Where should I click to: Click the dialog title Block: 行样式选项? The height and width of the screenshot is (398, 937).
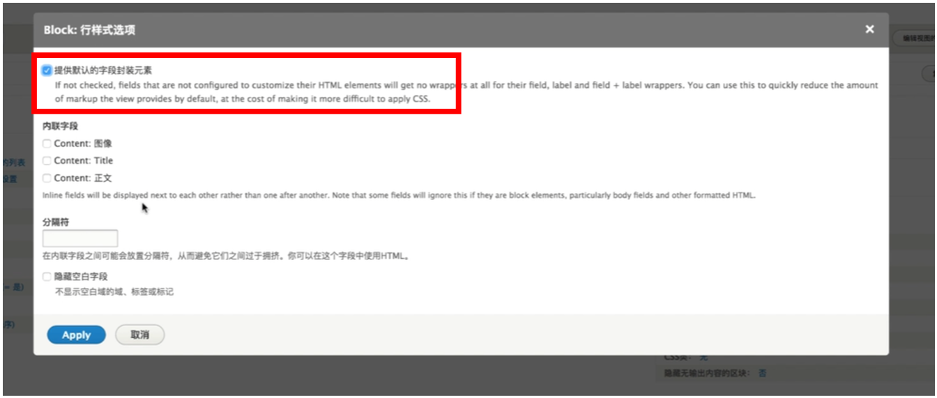[x=89, y=30]
